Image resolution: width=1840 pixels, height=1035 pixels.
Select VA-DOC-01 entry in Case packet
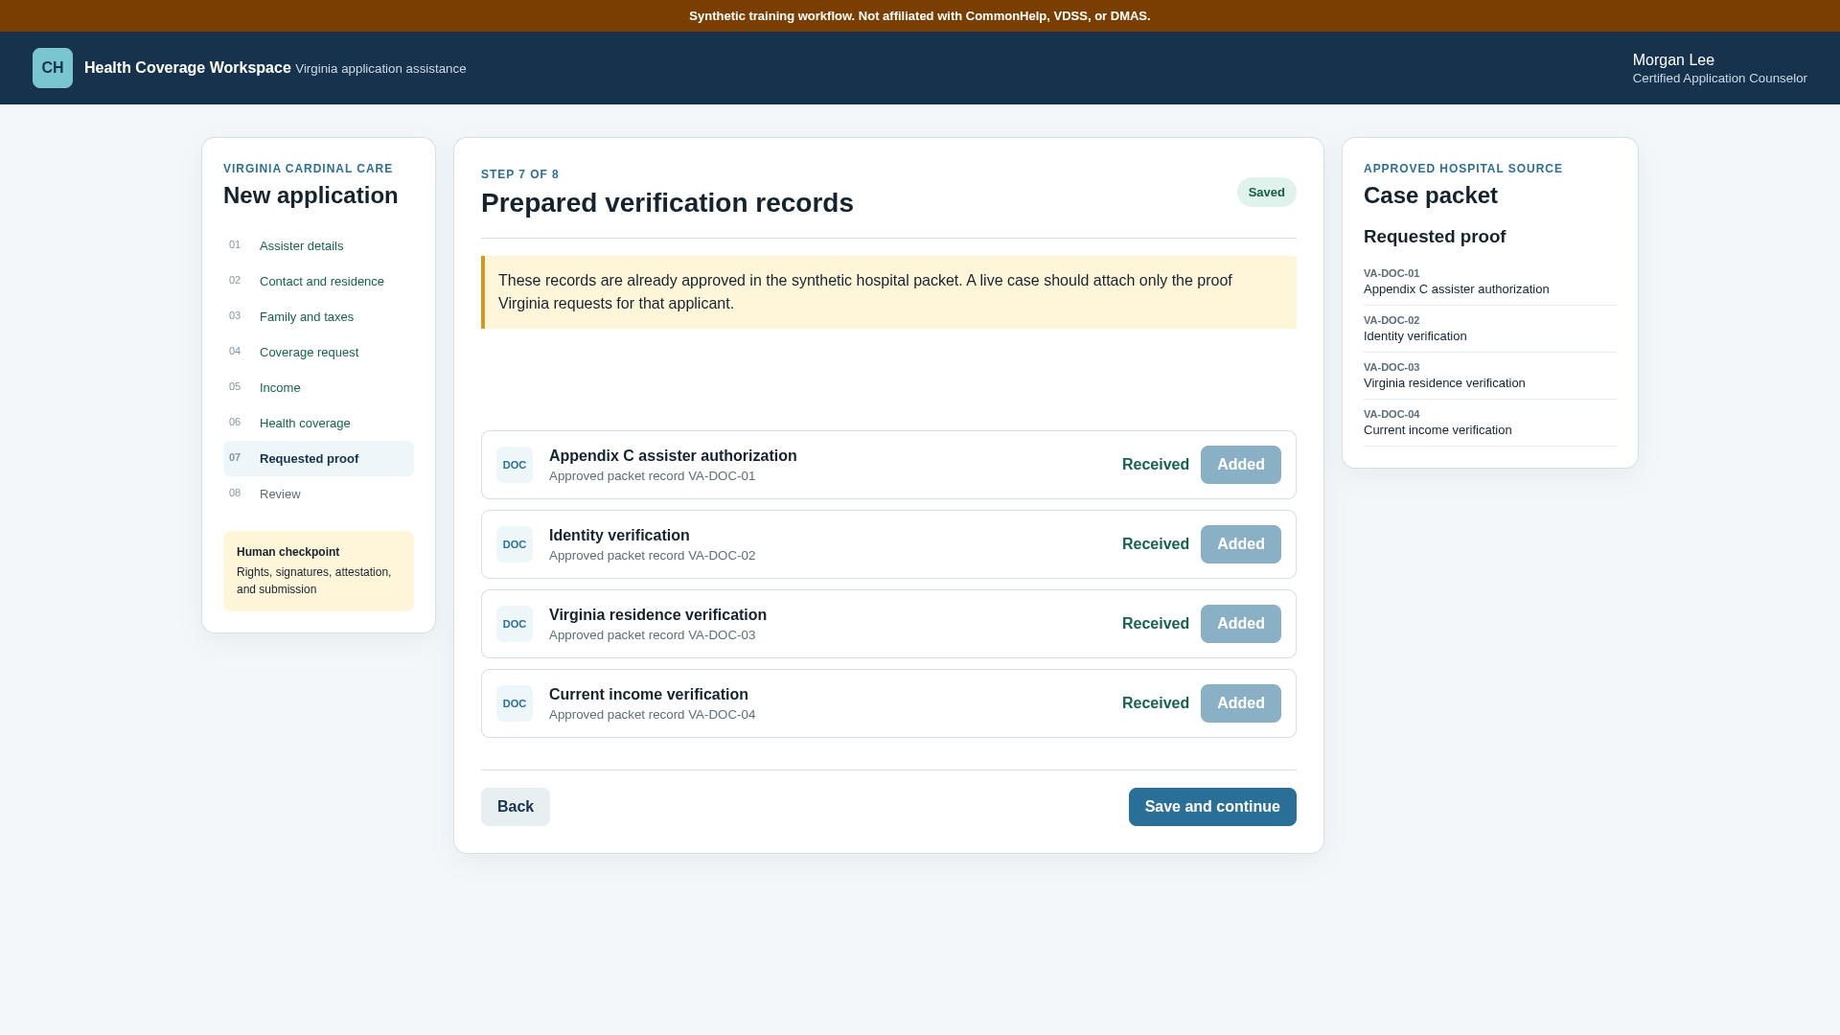coord(1489,282)
